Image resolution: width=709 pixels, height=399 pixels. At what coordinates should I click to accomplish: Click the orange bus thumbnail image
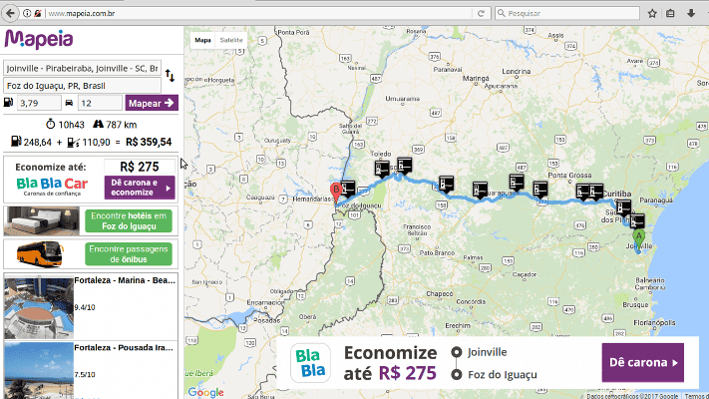click(40, 254)
